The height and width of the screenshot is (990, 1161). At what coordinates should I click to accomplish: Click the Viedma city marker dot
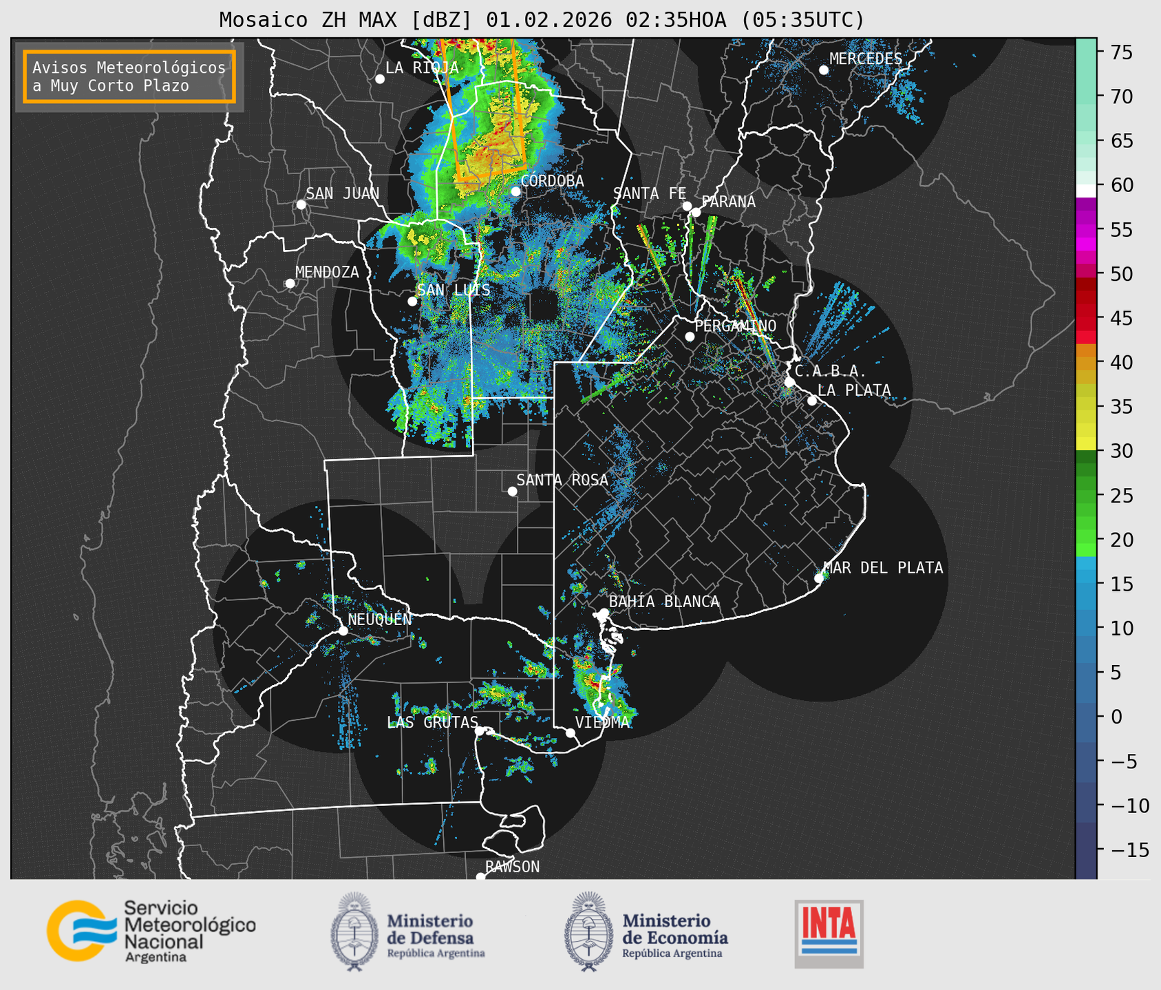pyautogui.click(x=570, y=733)
